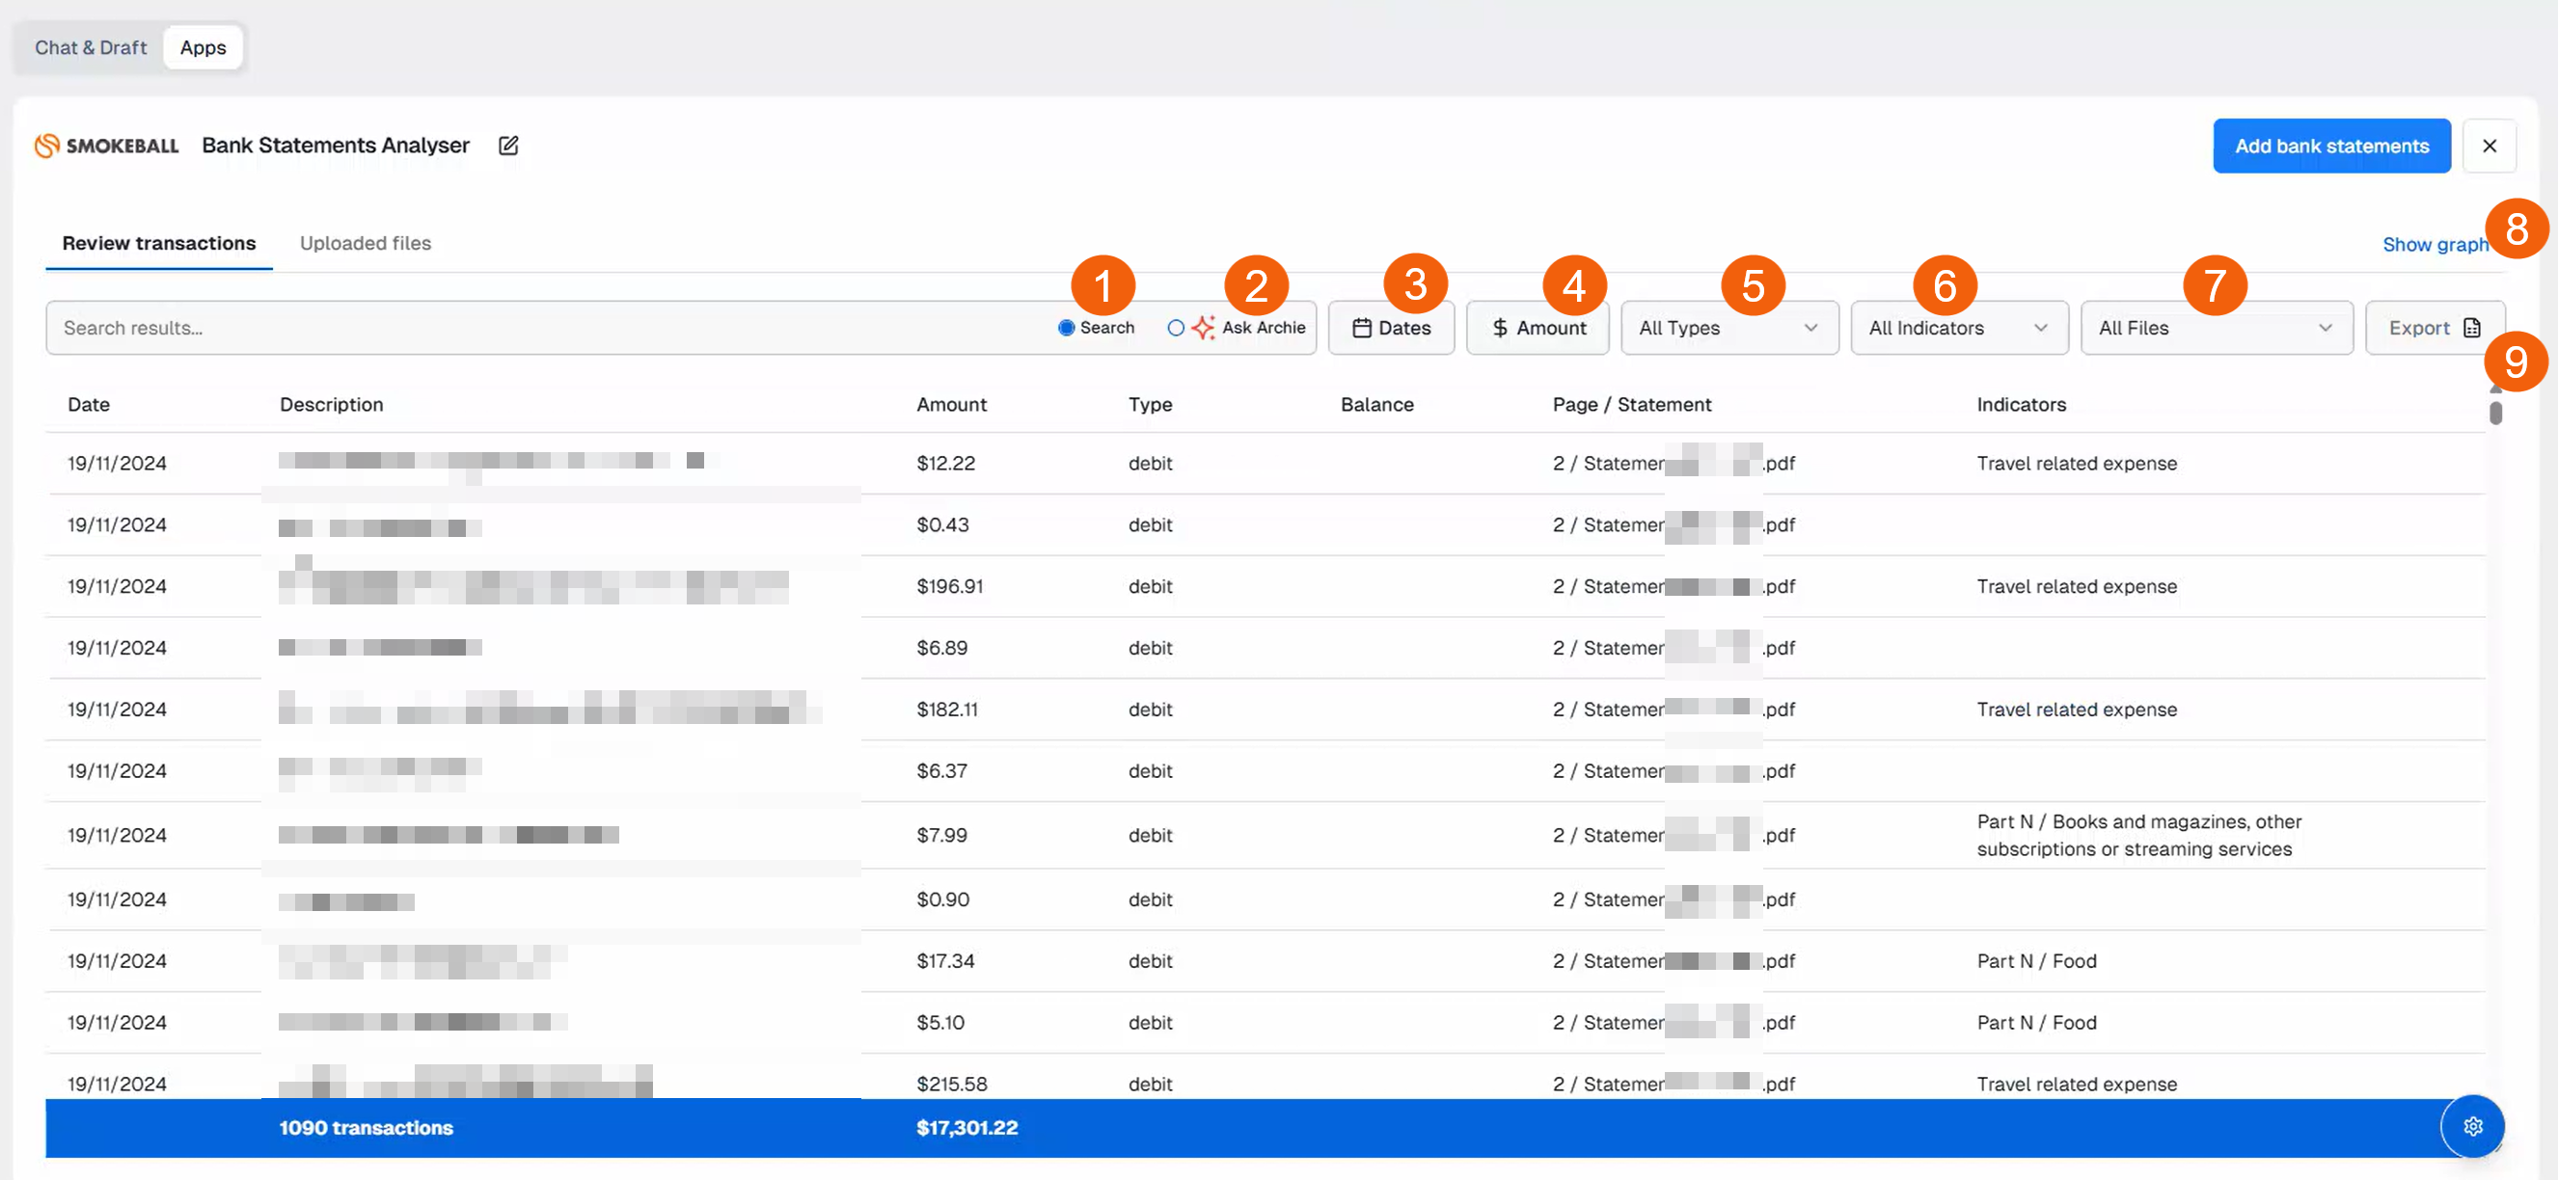Click the Show graph link

coord(2435,244)
